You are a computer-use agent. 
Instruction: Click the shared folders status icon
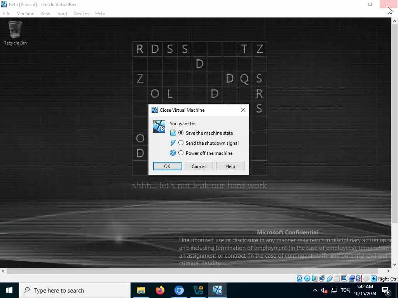[x=337, y=279]
